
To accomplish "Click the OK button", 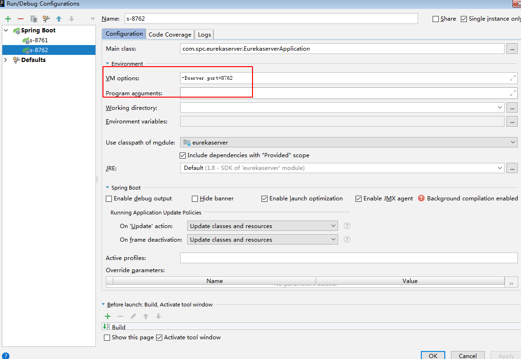I will pyautogui.click(x=433, y=355).
